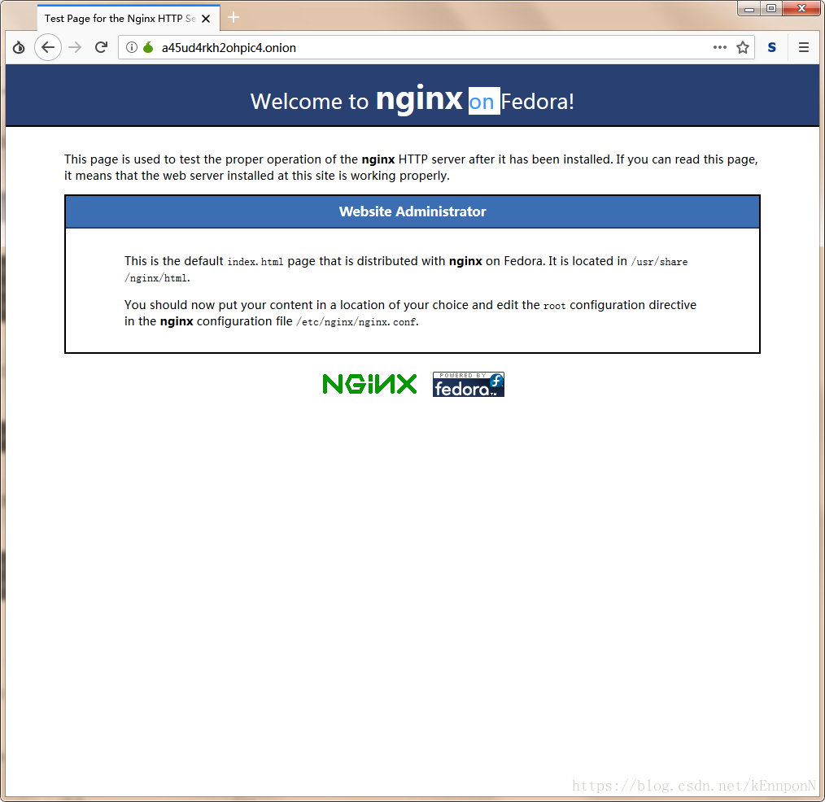Minimize the browser window
Screen dimensions: 825x802
[x=749, y=8]
